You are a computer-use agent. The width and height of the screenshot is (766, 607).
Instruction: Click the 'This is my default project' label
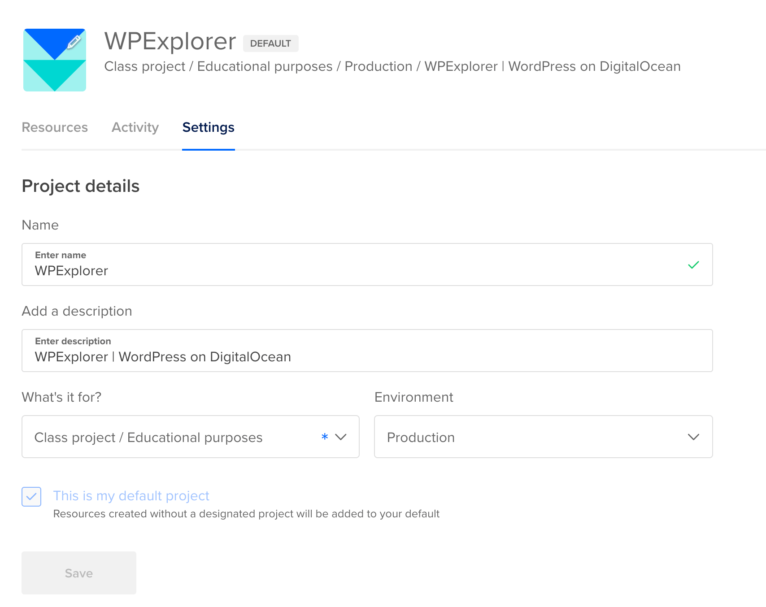tap(131, 496)
